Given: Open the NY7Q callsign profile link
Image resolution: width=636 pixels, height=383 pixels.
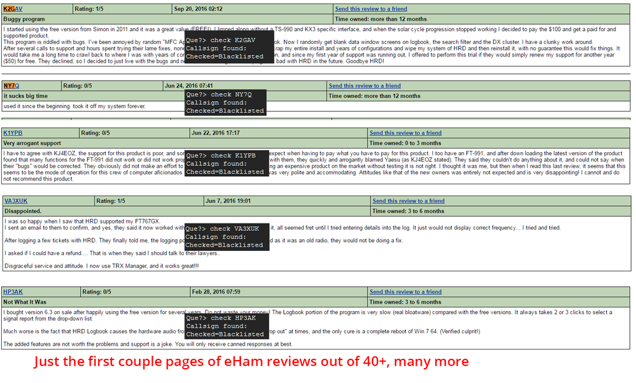Looking at the screenshot, I should pyautogui.click(x=11, y=86).
